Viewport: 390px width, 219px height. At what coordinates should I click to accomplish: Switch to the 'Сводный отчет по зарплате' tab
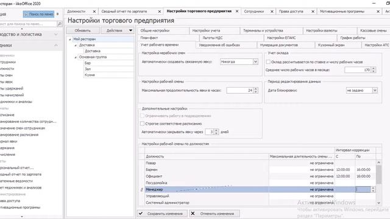click(x=124, y=12)
